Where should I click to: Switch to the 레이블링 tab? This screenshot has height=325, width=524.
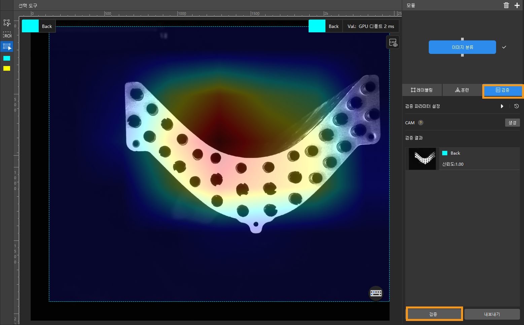pyautogui.click(x=422, y=90)
